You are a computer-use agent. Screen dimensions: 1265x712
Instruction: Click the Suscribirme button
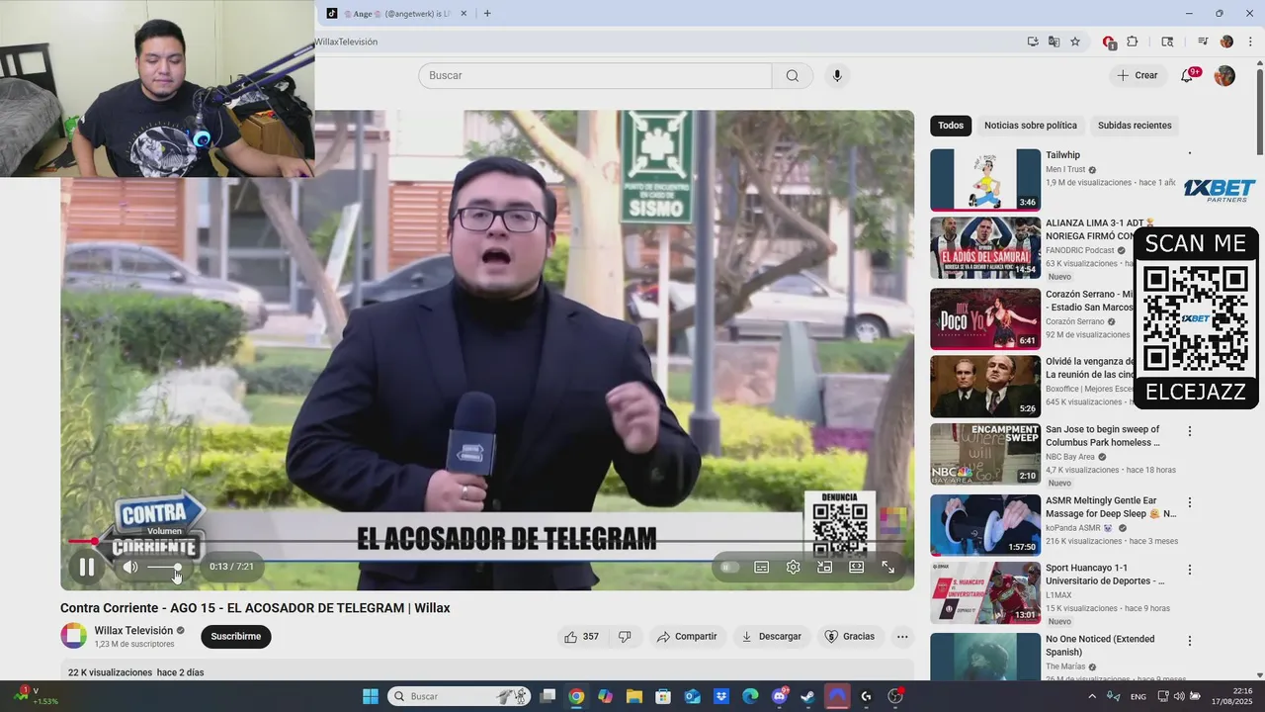click(236, 637)
